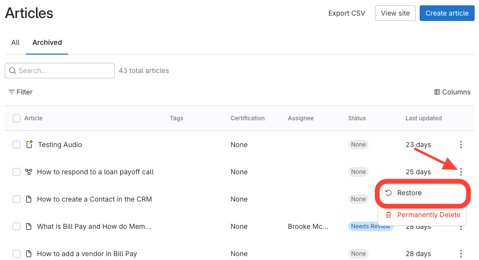Check the Testing Audio row checkbox
The image size is (479, 260).
[17, 145]
